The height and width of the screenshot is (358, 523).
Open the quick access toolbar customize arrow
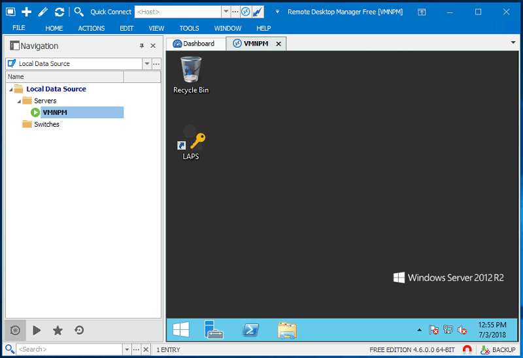[277, 12]
